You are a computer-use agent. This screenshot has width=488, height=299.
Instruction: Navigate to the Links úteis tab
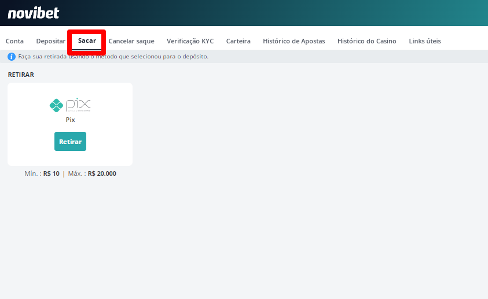click(x=424, y=41)
